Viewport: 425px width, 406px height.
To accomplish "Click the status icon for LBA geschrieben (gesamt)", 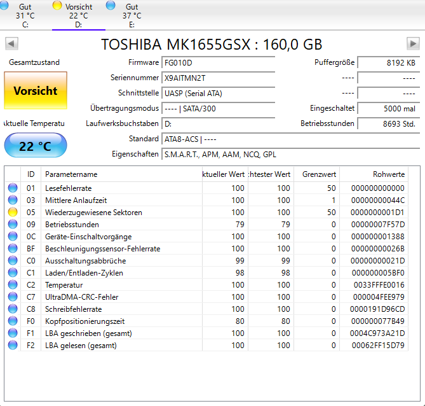I will (13, 333).
